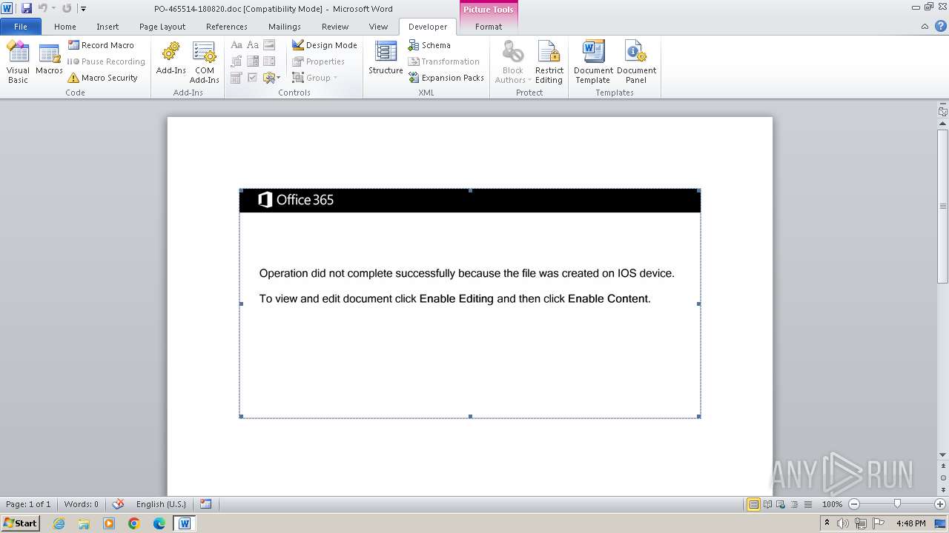The image size is (949, 533).
Task: Open the Visual Basic editor
Action: point(18,62)
